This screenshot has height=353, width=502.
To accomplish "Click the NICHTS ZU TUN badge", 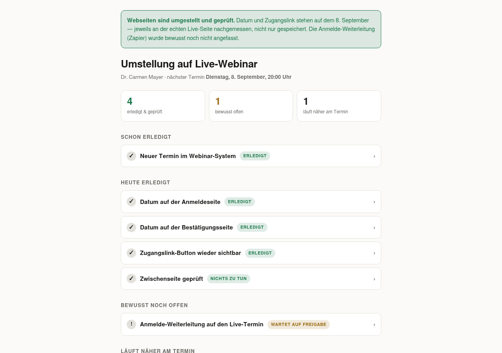I will [x=229, y=279].
